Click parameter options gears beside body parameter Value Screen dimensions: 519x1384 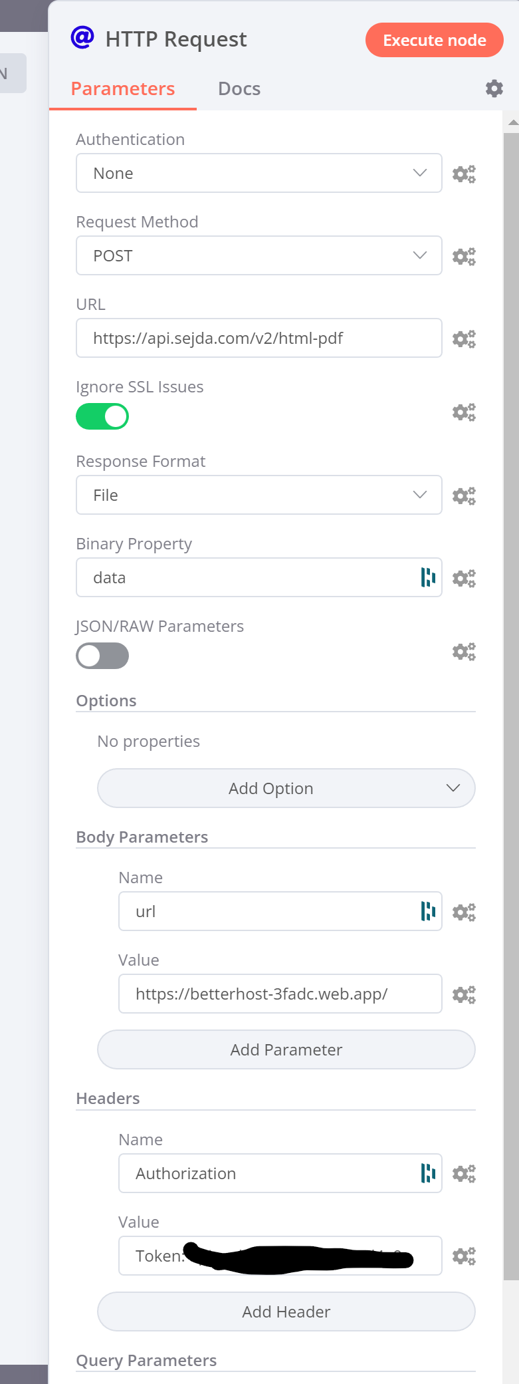tap(464, 995)
